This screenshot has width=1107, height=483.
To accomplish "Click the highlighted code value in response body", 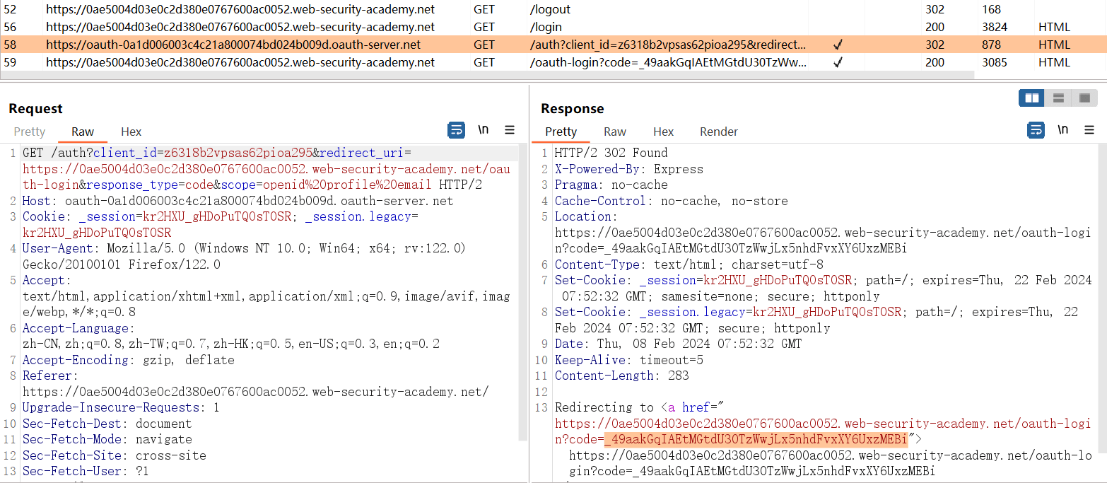I will (x=755, y=440).
